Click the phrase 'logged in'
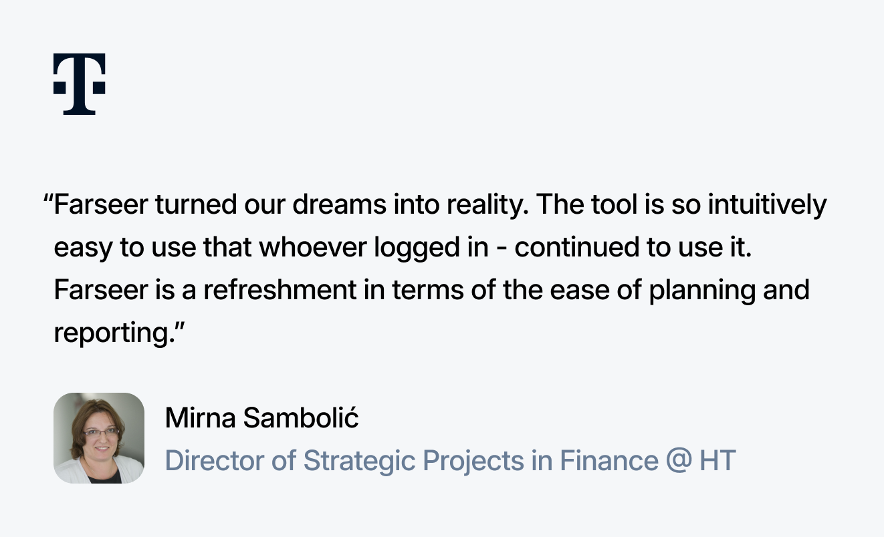Viewport: 884px width, 537px height. 431,248
